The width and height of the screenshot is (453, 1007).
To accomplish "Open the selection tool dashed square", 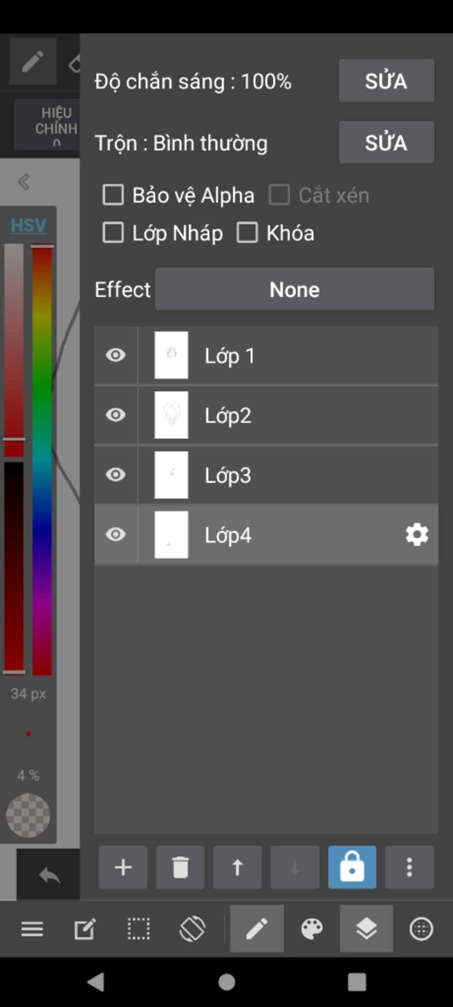I will pyautogui.click(x=138, y=929).
